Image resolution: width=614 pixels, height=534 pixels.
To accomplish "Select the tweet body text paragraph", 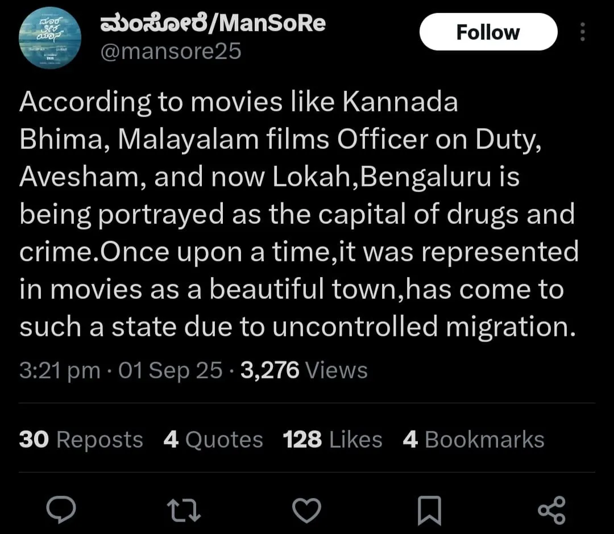I will coord(299,214).
